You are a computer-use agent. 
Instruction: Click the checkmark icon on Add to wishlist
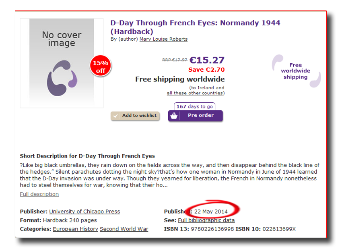tap(115, 116)
